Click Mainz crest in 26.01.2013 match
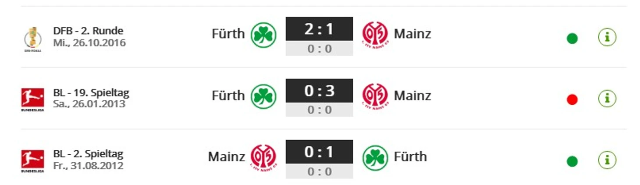 coord(375,96)
